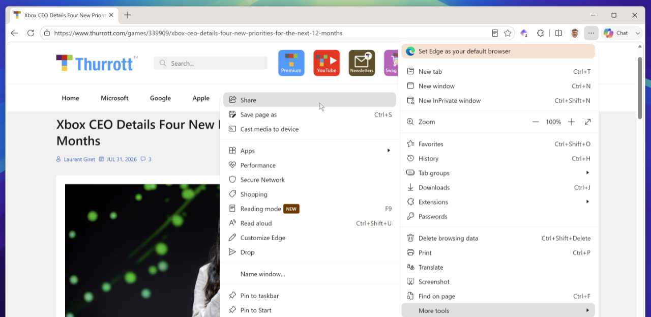Screen dimensions: 651x317
Task: Start Read aloud
Action: 309,223
